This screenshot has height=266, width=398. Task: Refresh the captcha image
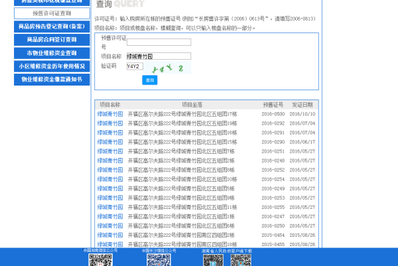167,68
